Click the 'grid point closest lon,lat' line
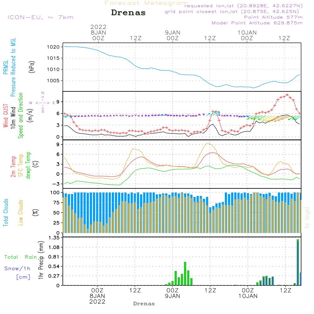The width and height of the screenshot is (314, 314). [x=232, y=12]
